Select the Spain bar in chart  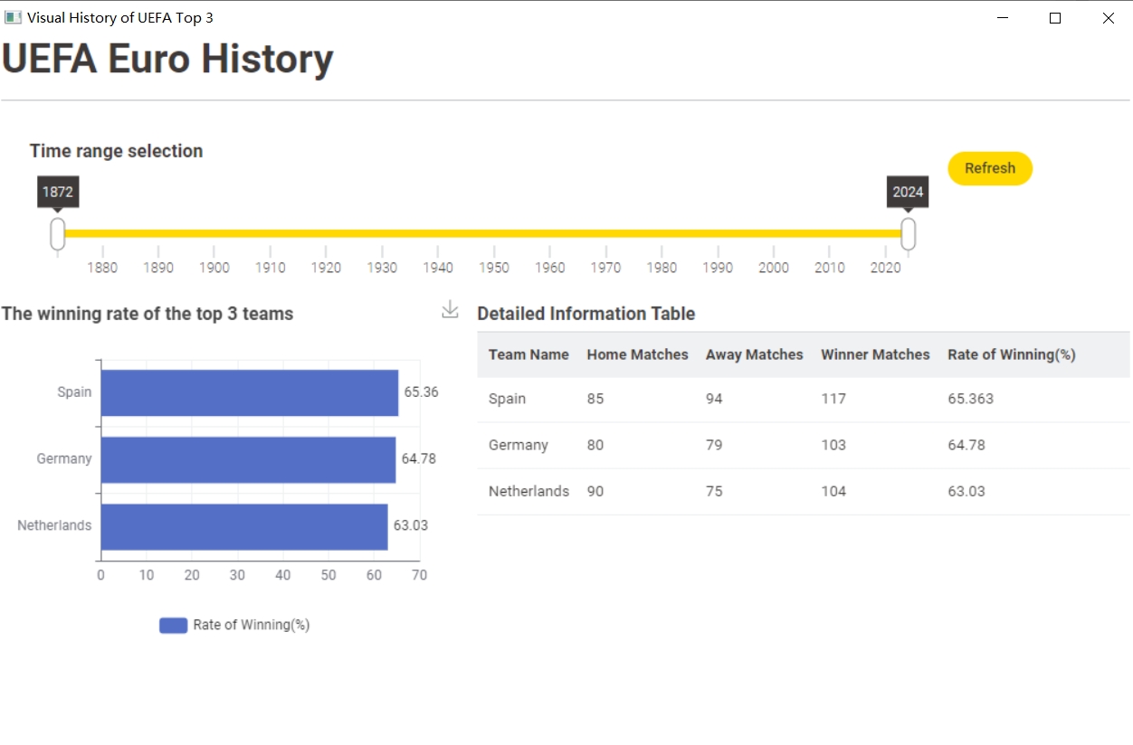[x=249, y=392]
